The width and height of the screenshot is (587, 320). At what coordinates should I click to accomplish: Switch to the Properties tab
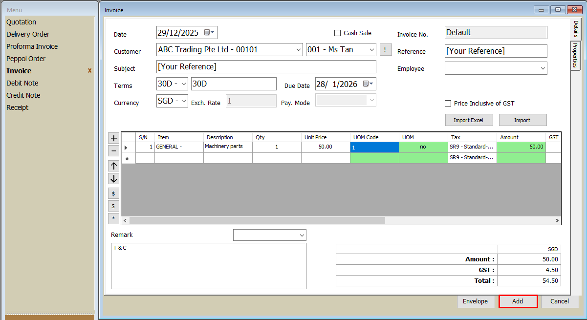575,56
